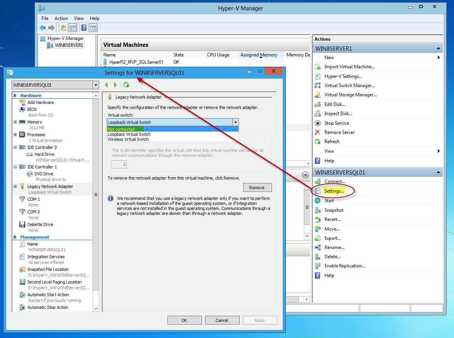Click the Settings... action link
The image size is (454, 338).
tap(334, 191)
